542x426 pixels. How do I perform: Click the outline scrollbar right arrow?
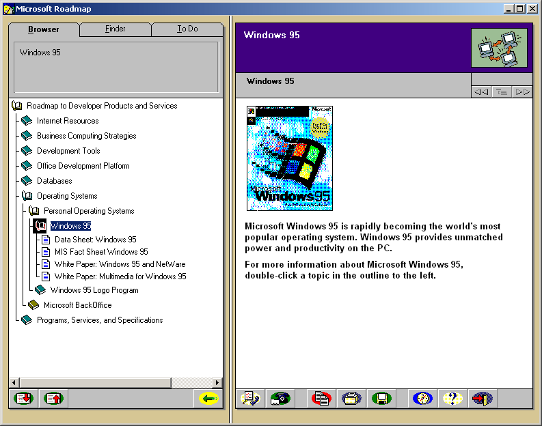217,382
